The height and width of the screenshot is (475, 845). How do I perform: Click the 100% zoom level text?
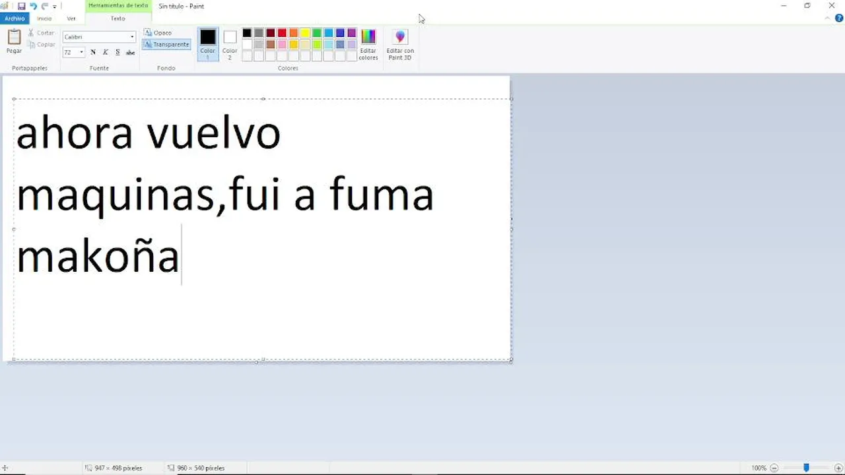point(759,468)
